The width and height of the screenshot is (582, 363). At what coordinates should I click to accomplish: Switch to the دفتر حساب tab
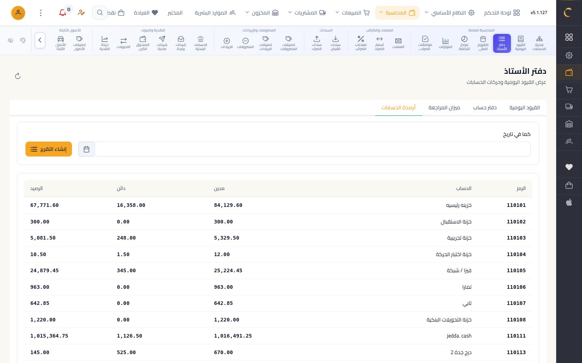tap(485, 108)
